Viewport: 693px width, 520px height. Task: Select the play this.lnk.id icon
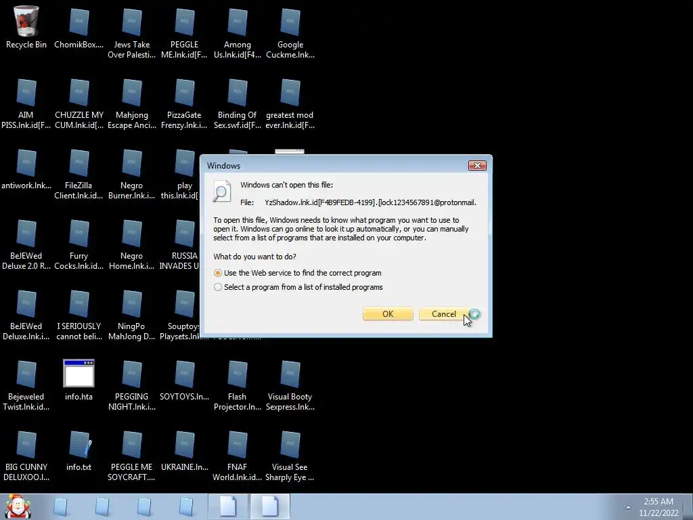tap(181, 173)
